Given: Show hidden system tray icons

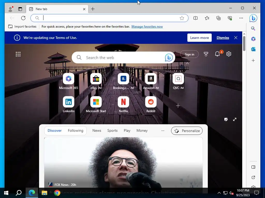Looking at the screenshot, I should click(219, 193).
